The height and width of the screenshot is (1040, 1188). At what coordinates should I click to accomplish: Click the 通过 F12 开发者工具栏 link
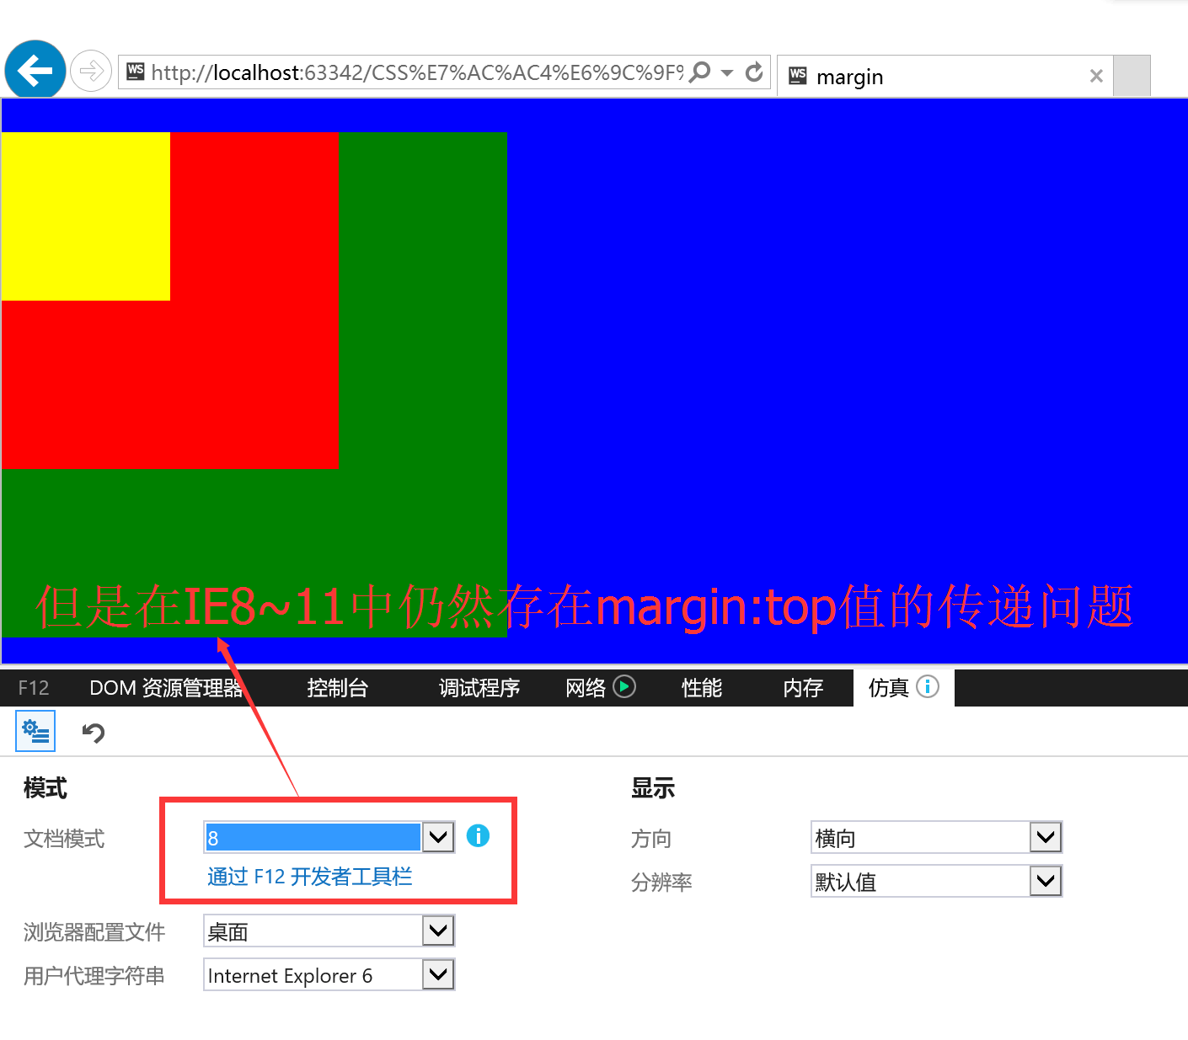pos(310,877)
